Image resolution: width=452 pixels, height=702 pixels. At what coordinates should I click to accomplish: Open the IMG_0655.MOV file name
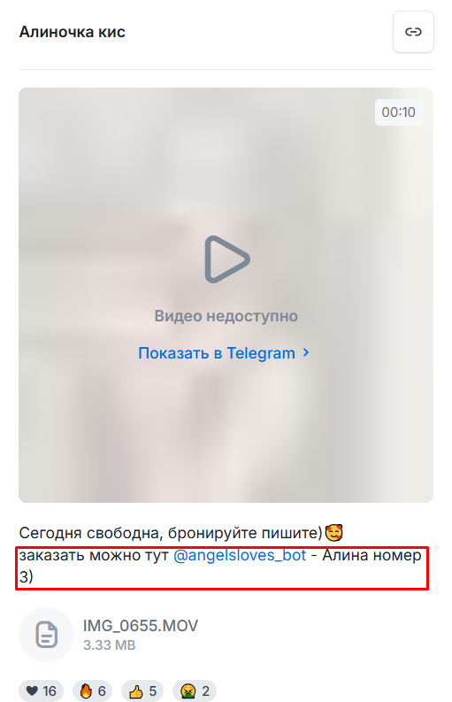click(141, 626)
